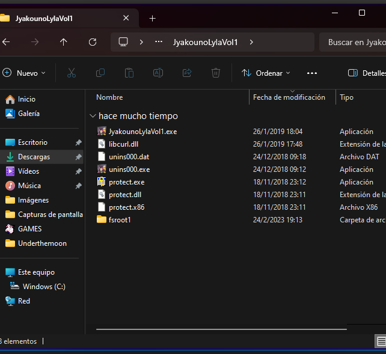Viewport: 386px width, 354px height.
Task: Maximize the File Explorer window
Action: coord(361,13)
